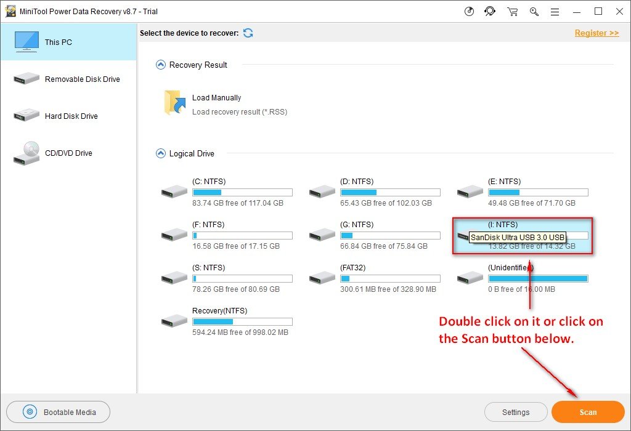631x431 pixels.
Task: Select the G: NTFS drive icon
Action: pyautogui.click(x=322, y=235)
